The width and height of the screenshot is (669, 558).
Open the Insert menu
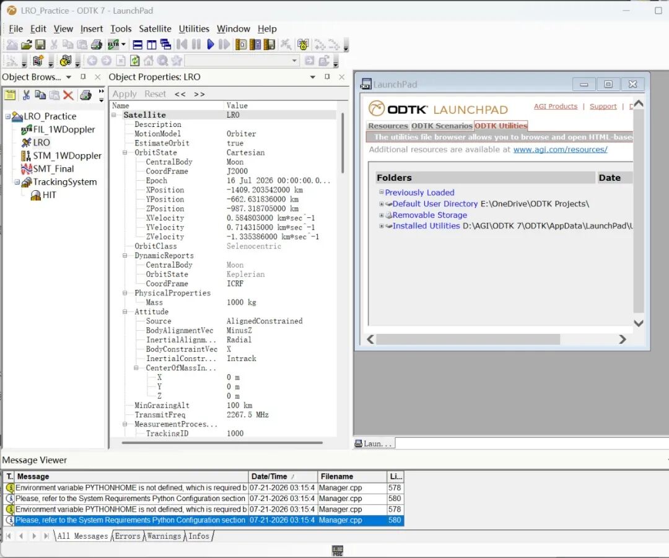(x=92, y=28)
